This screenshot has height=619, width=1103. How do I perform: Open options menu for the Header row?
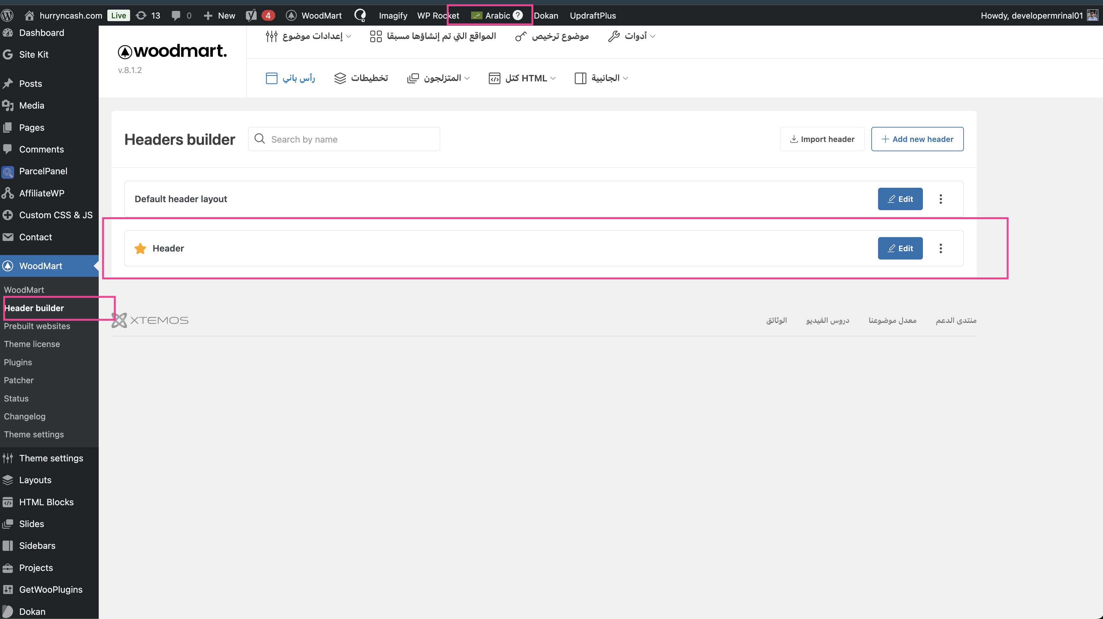tap(941, 248)
